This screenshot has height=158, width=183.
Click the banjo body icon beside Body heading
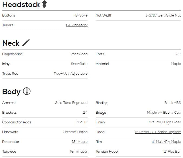(27, 91)
